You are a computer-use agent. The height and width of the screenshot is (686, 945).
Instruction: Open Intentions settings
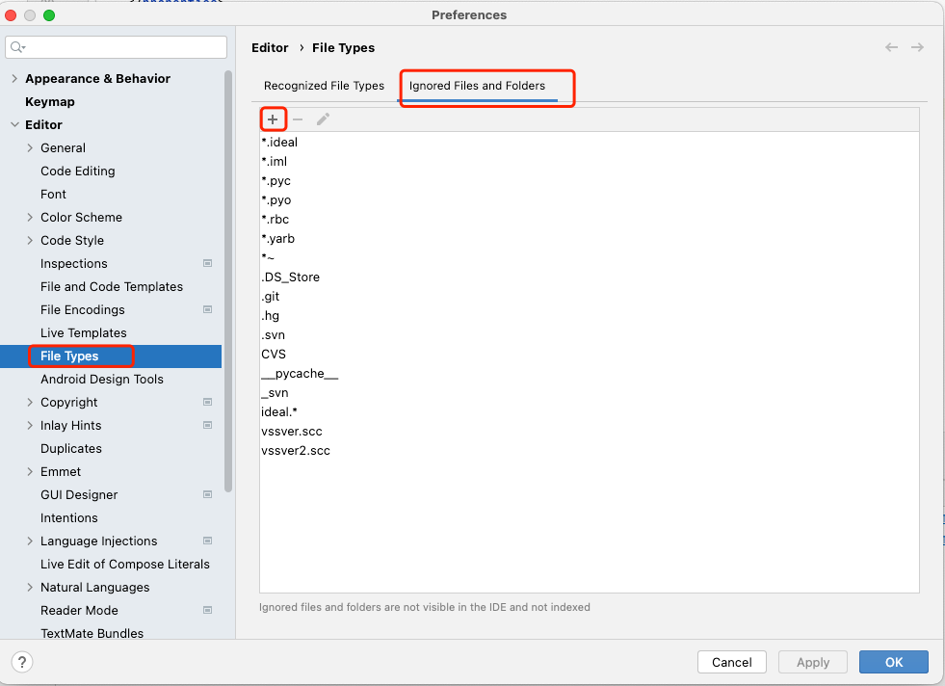[68, 517]
